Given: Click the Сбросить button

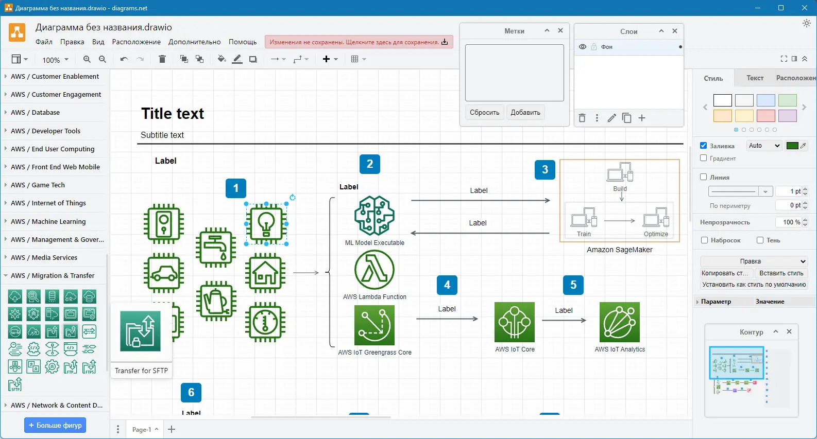Looking at the screenshot, I should click(x=484, y=113).
